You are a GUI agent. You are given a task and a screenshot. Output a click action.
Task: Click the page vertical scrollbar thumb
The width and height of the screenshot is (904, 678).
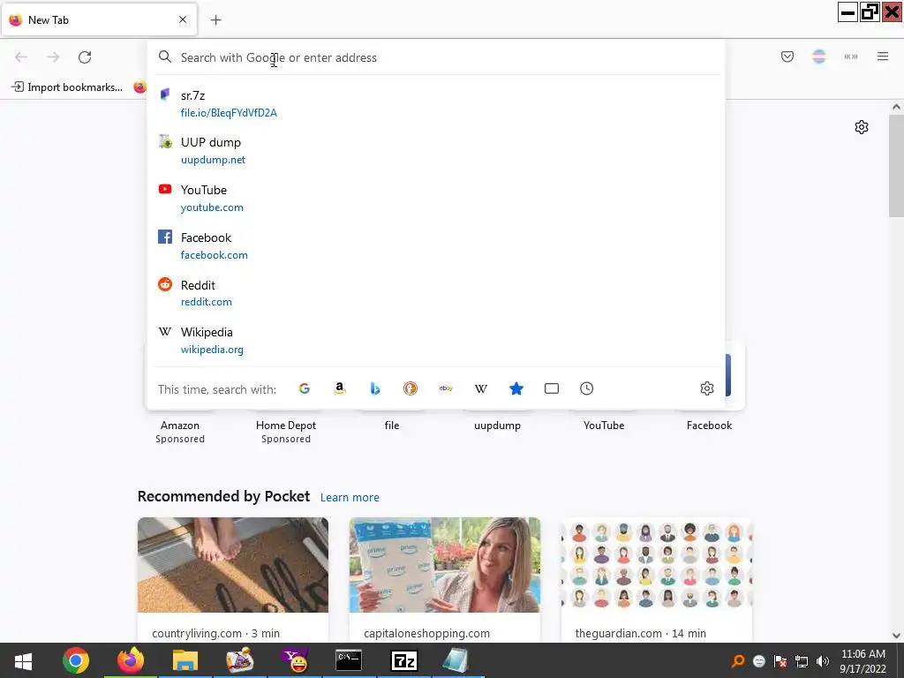(x=896, y=166)
